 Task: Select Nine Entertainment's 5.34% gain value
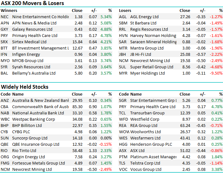click(x=106, y=17)
